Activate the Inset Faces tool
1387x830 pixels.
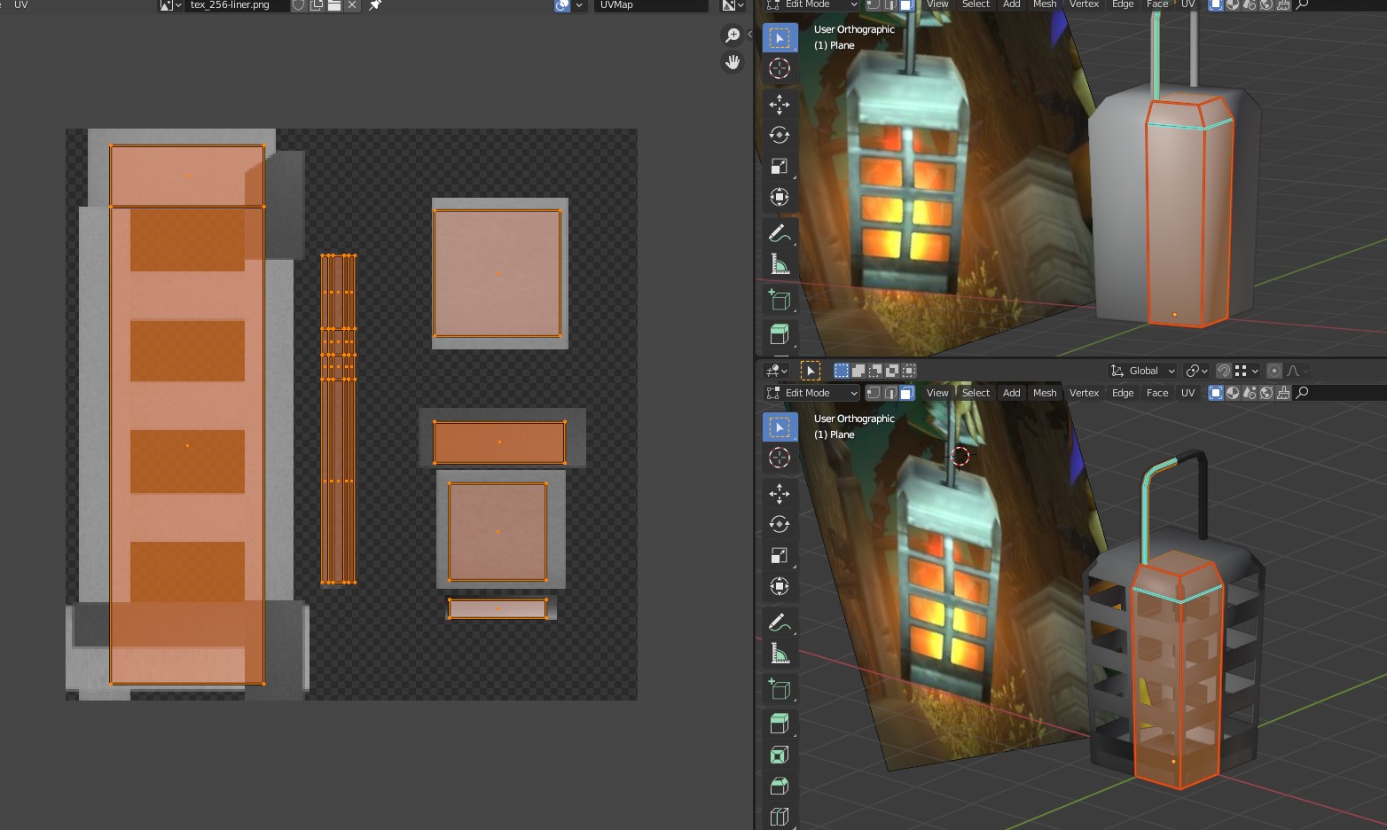click(x=780, y=755)
